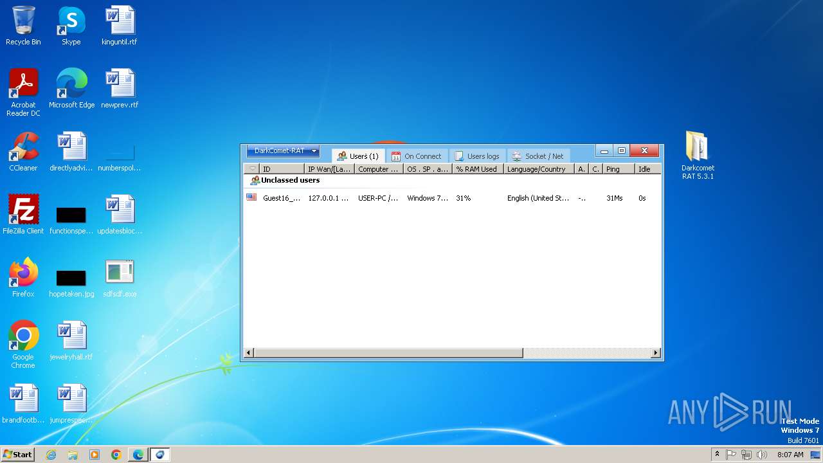Click the 31% RAM used value
823x463 pixels.
463,198
